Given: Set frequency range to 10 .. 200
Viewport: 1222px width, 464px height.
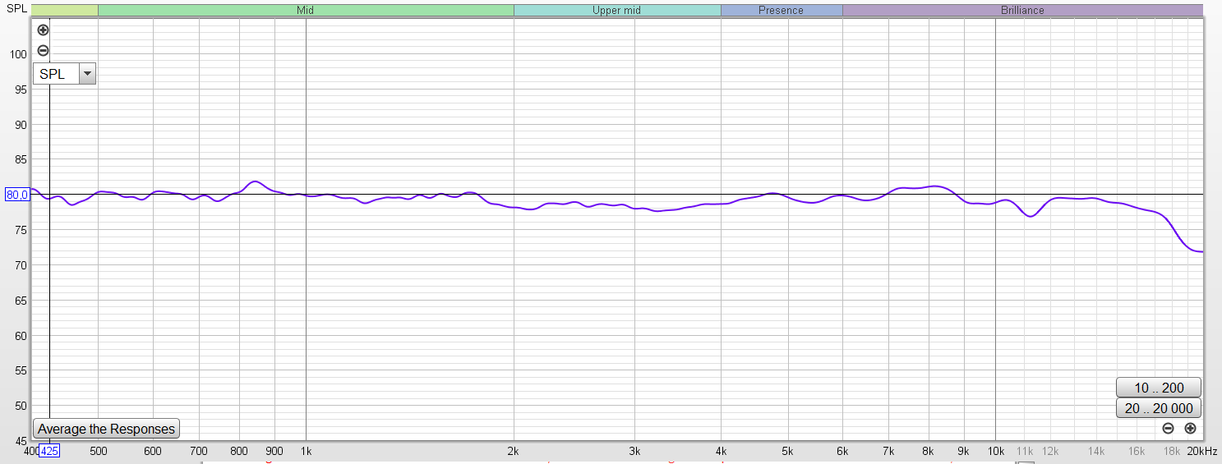Looking at the screenshot, I should coord(1159,388).
